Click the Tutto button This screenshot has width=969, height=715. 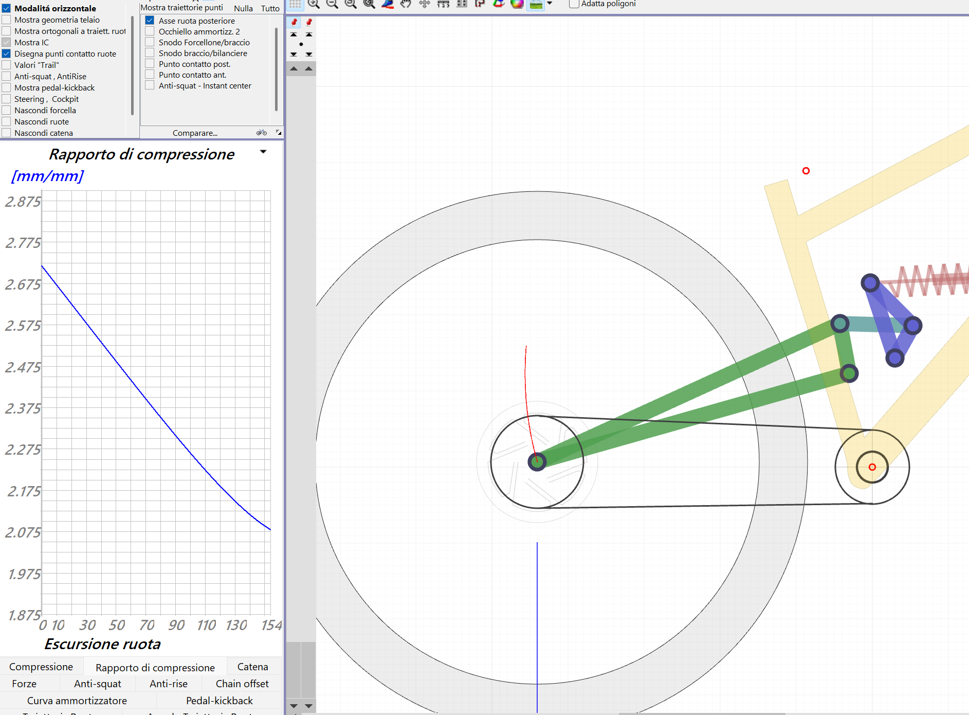point(270,8)
